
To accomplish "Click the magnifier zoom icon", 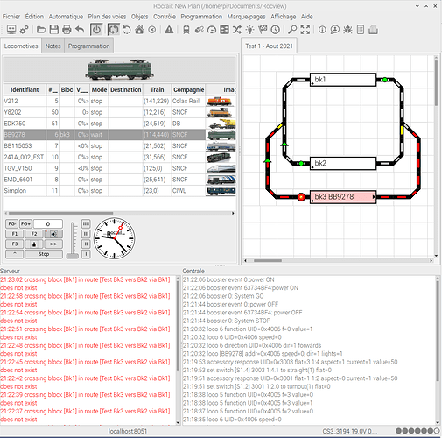I will 292,30.
